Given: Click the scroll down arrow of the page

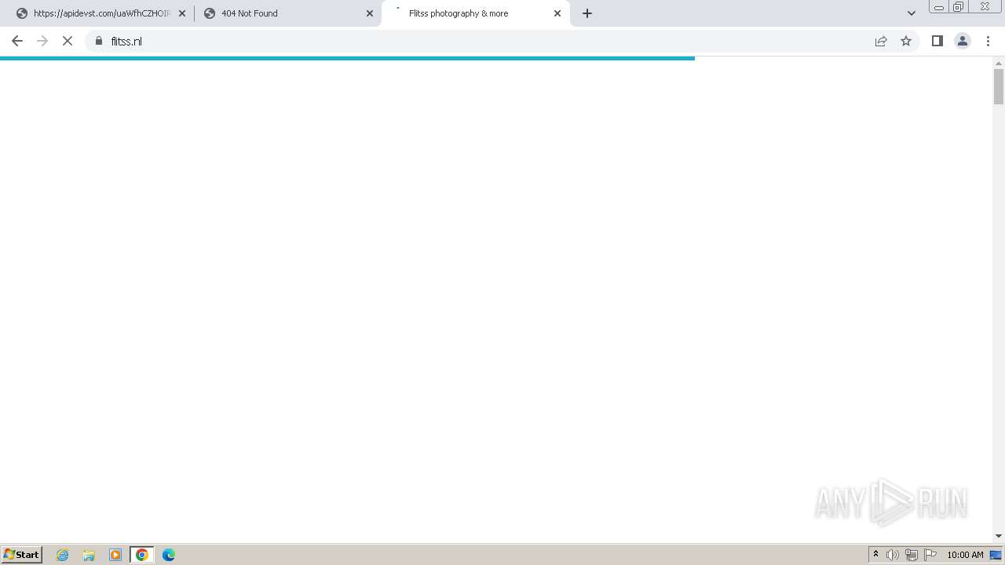Looking at the screenshot, I should click(x=999, y=536).
